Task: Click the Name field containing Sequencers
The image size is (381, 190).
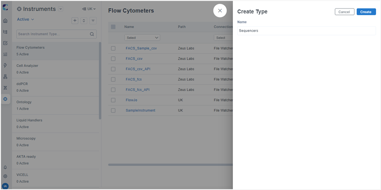Action: click(307, 31)
